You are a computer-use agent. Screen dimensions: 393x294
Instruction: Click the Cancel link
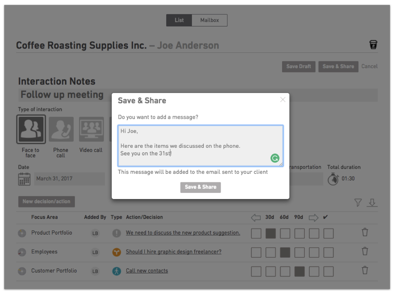click(370, 66)
